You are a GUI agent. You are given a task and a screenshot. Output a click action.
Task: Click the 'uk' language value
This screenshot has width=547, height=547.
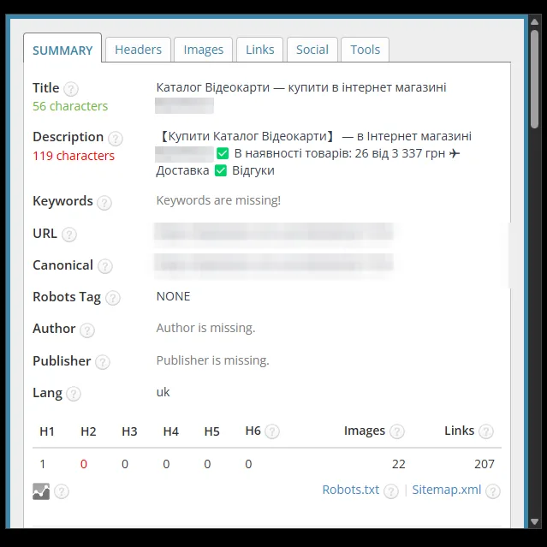coord(163,392)
